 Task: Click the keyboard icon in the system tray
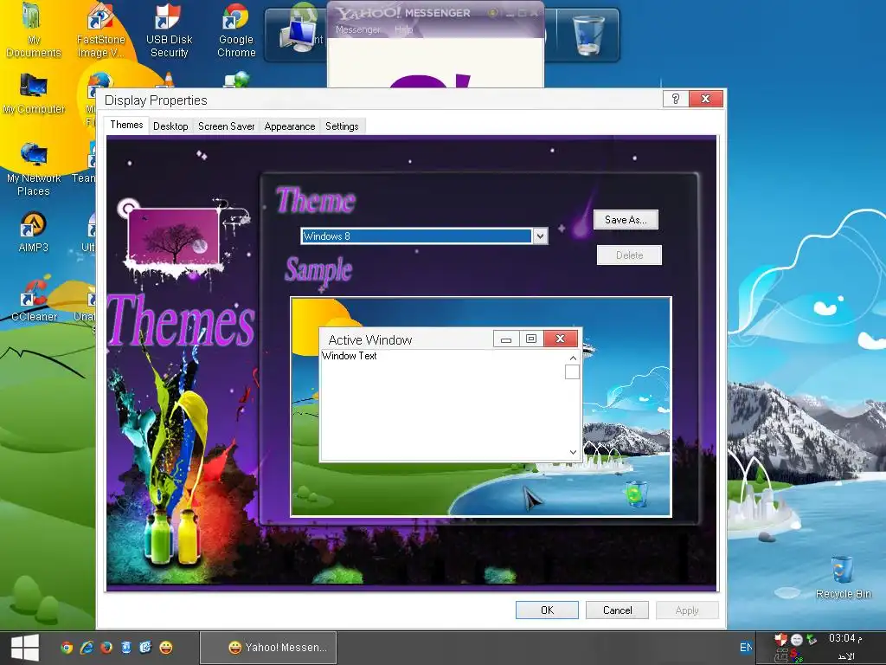(x=781, y=656)
